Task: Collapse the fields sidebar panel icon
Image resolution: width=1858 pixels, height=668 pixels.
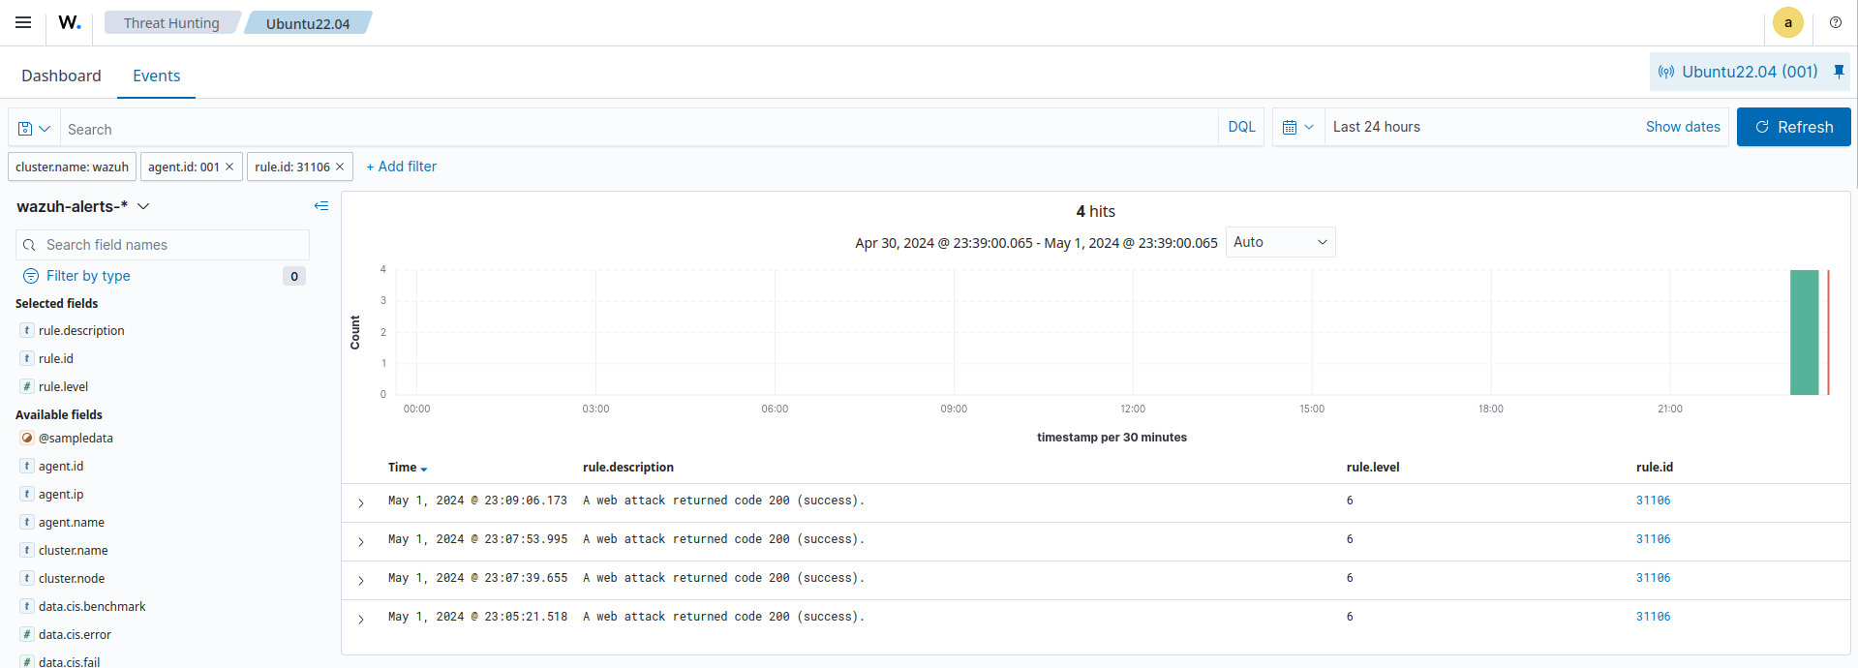Action: [x=321, y=206]
